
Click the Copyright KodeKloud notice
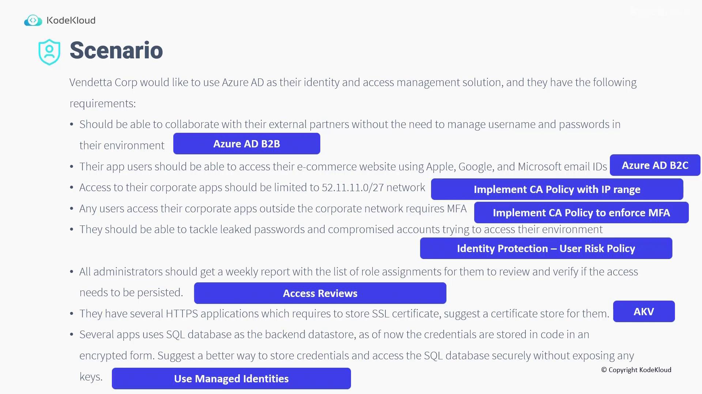tap(636, 370)
